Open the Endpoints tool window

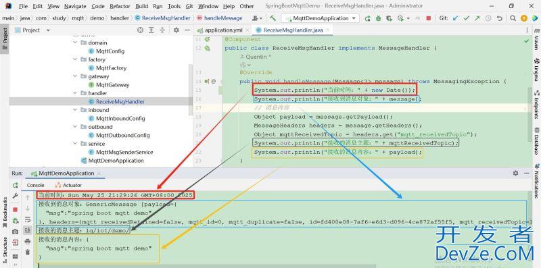coord(537,104)
